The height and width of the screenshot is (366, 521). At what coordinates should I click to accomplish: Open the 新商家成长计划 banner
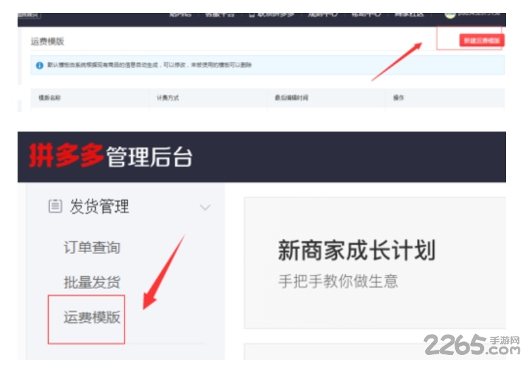click(x=356, y=250)
